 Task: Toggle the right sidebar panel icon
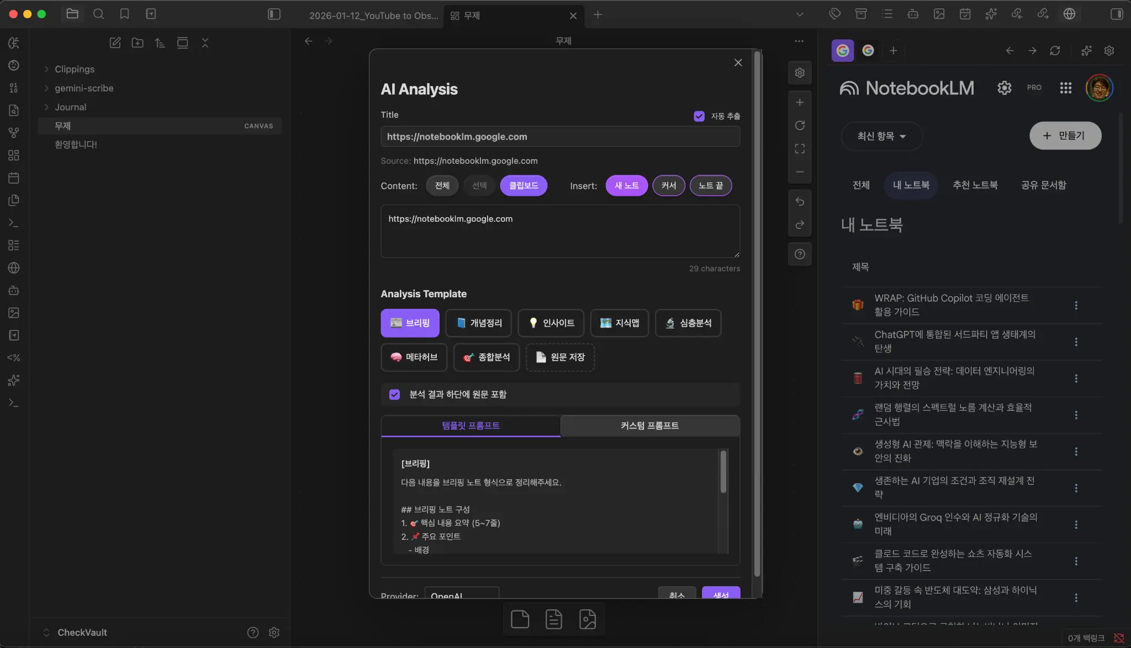pyautogui.click(x=1117, y=14)
